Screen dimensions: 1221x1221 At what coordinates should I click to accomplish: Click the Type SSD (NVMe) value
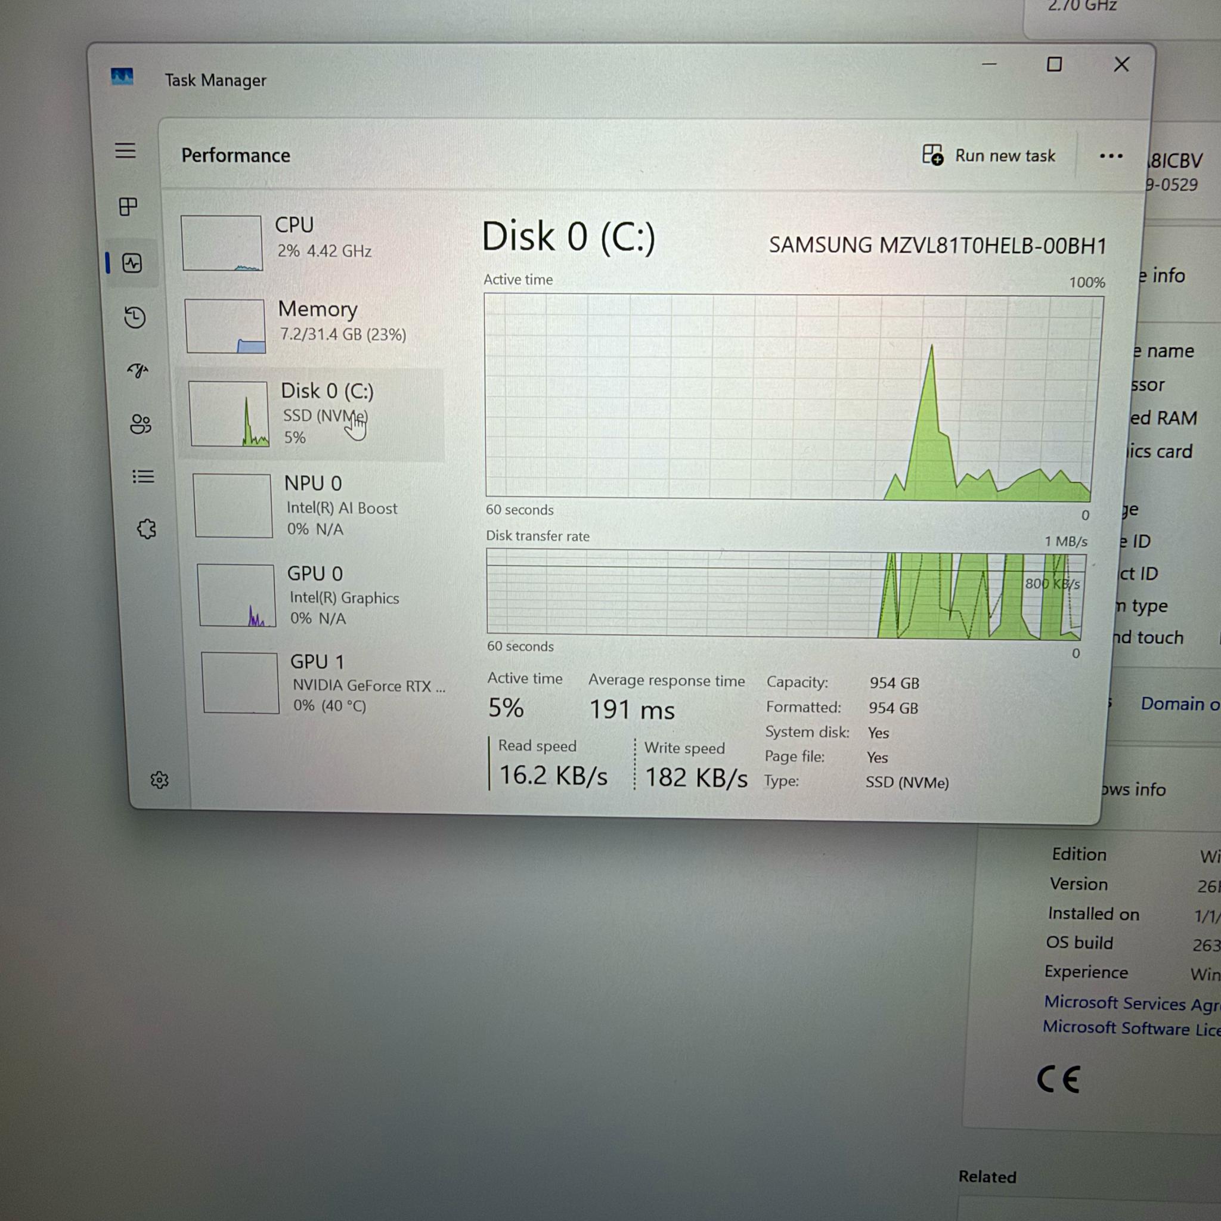click(907, 782)
